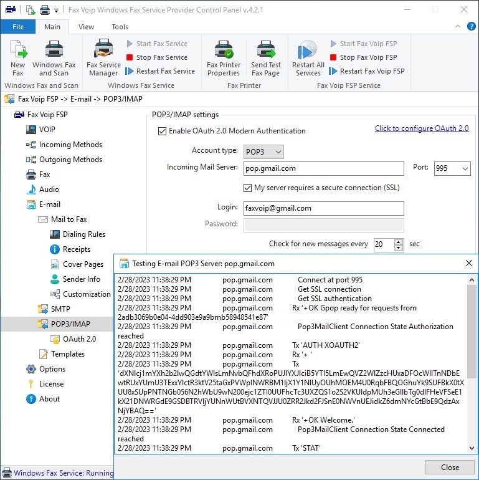Open About tree item
Viewport: 479px width, 480px height.
point(43,399)
